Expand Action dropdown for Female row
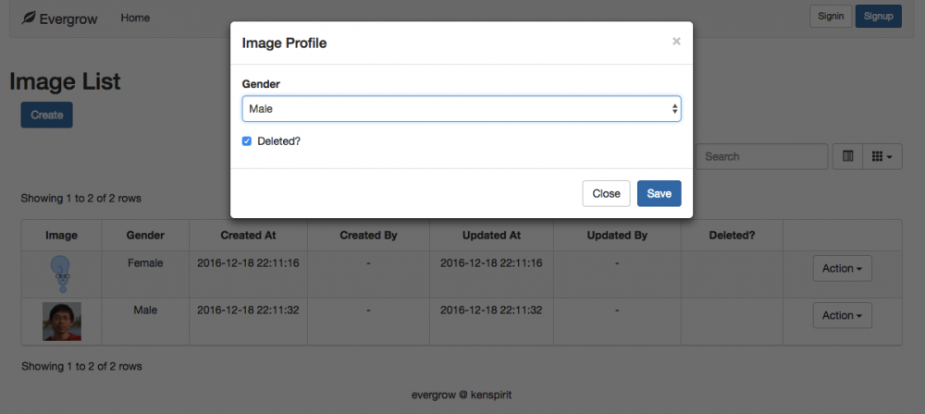This screenshot has height=414, width=925. coord(842,269)
